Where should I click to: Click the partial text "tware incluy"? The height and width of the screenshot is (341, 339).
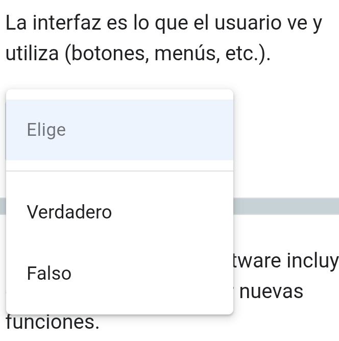[286, 262]
